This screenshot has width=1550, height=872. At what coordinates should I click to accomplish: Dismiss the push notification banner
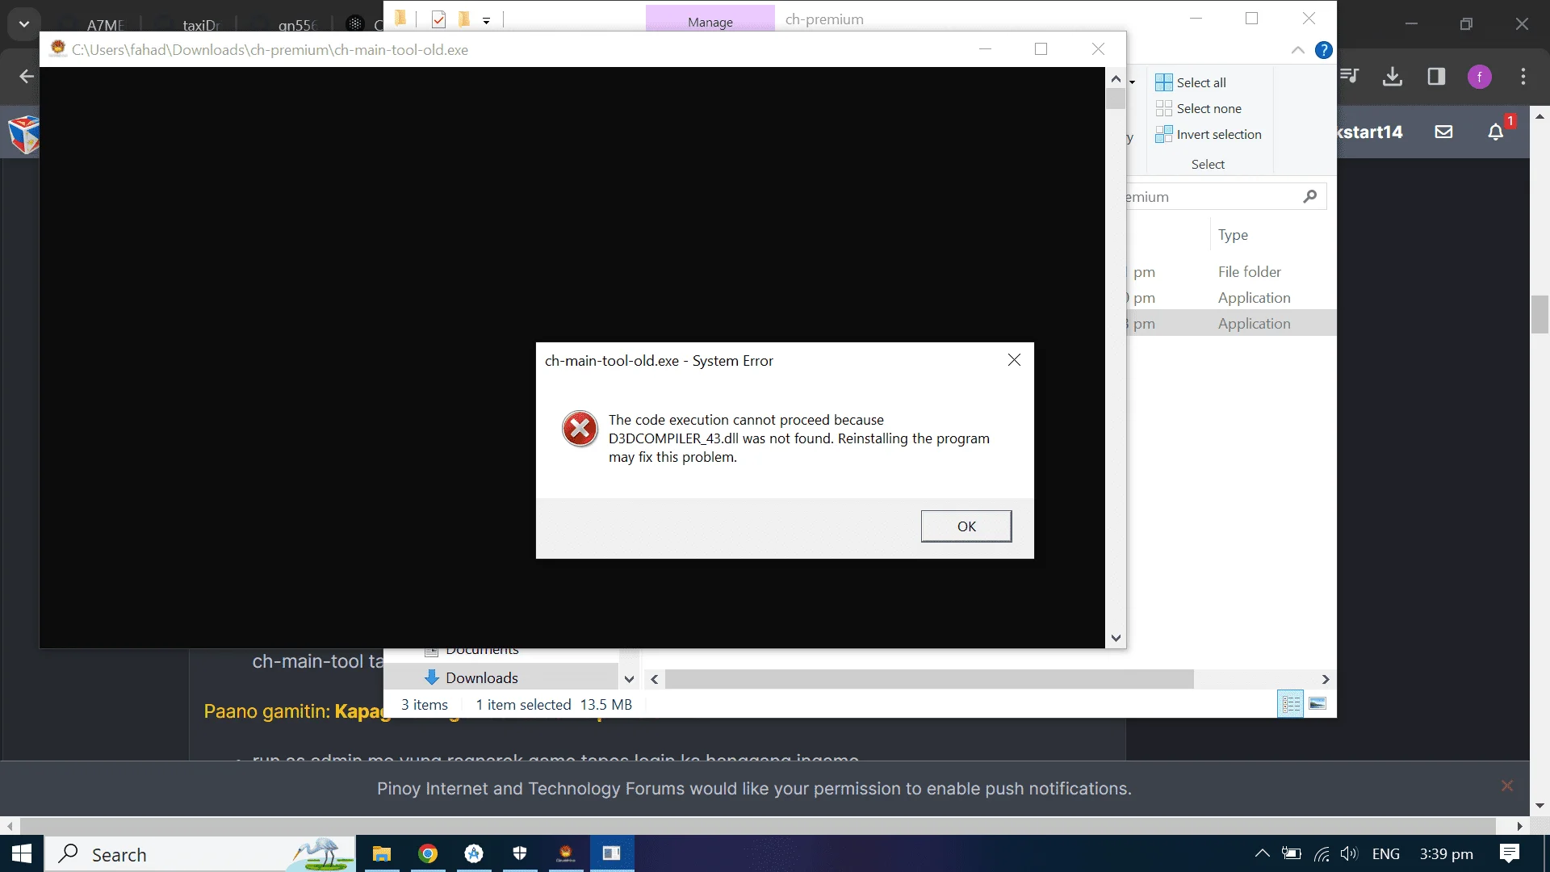(1506, 786)
